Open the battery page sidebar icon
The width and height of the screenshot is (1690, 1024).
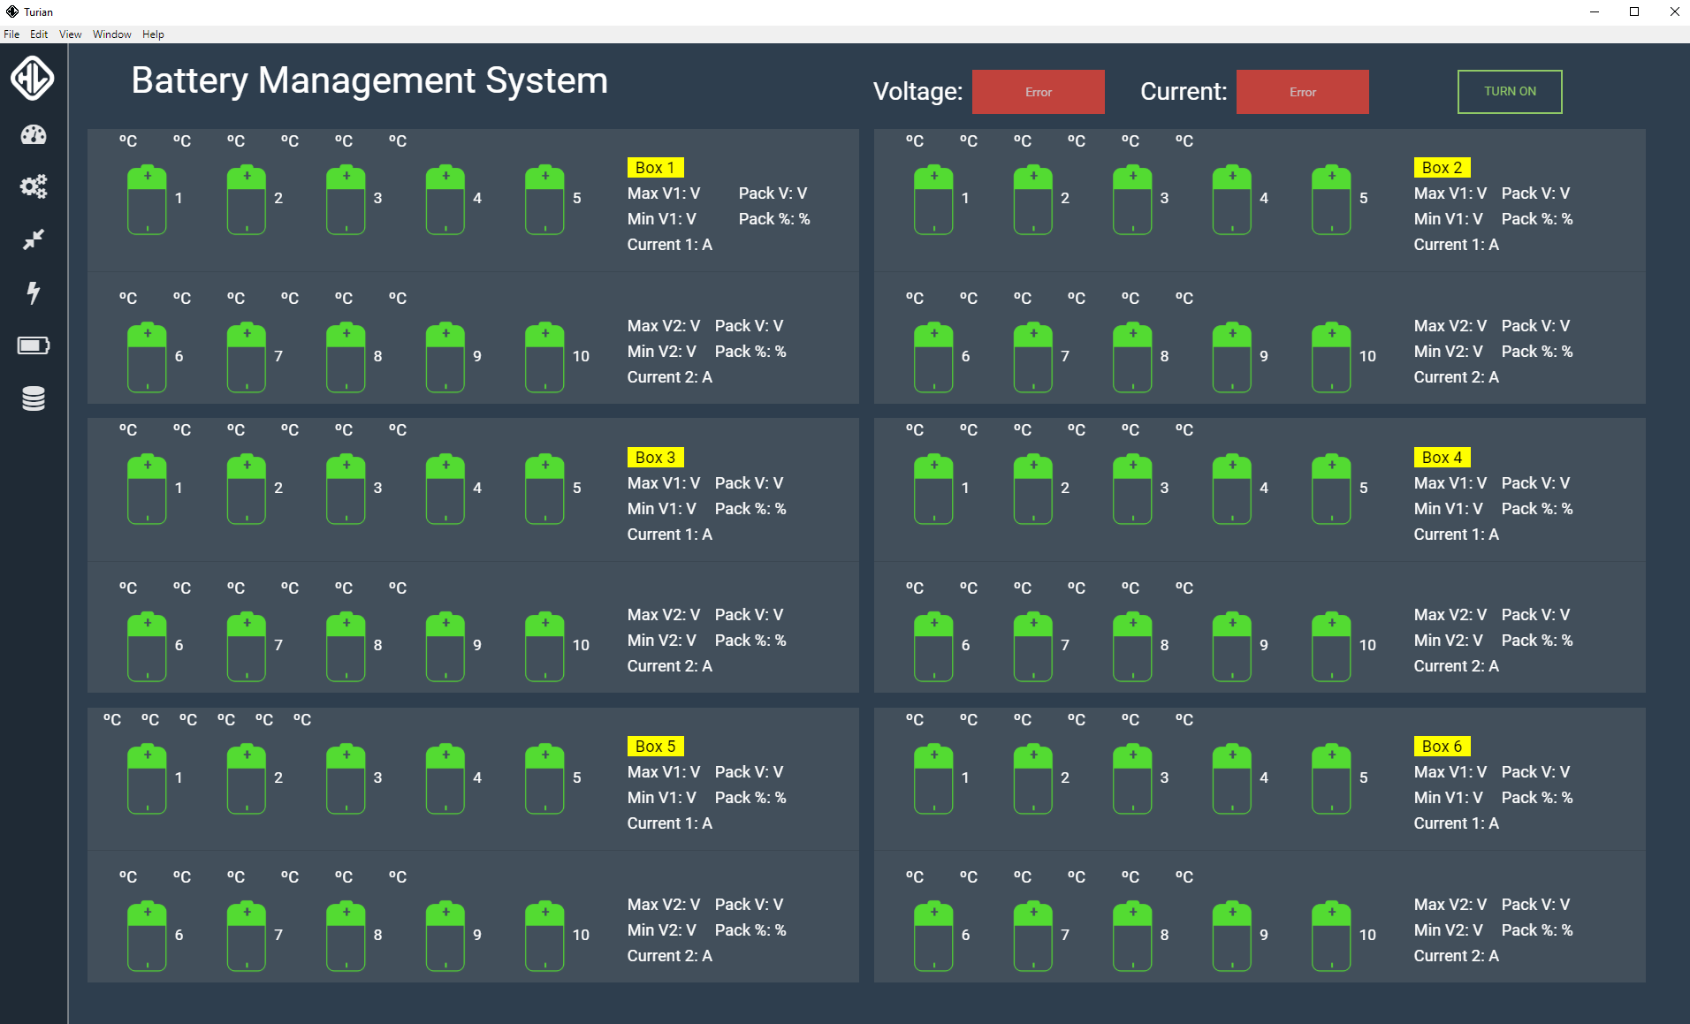(x=34, y=345)
